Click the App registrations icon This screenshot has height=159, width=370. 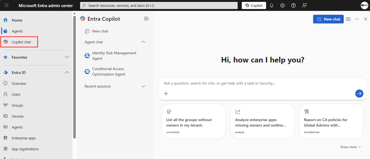(x=5, y=149)
